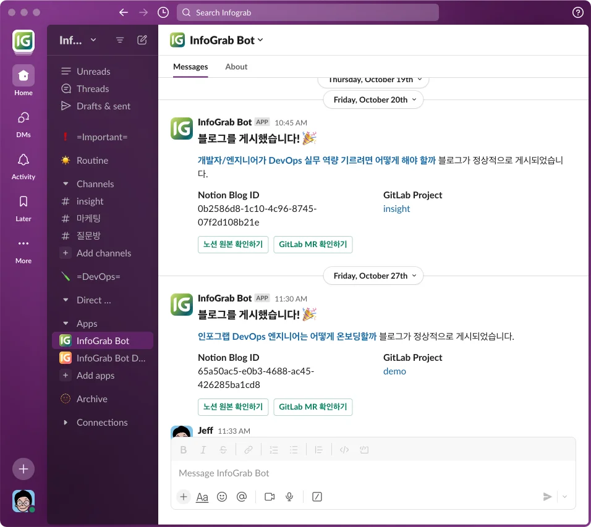Click the mention (@) icon
Viewport: 591px width, 527px height.
(242, 496)
